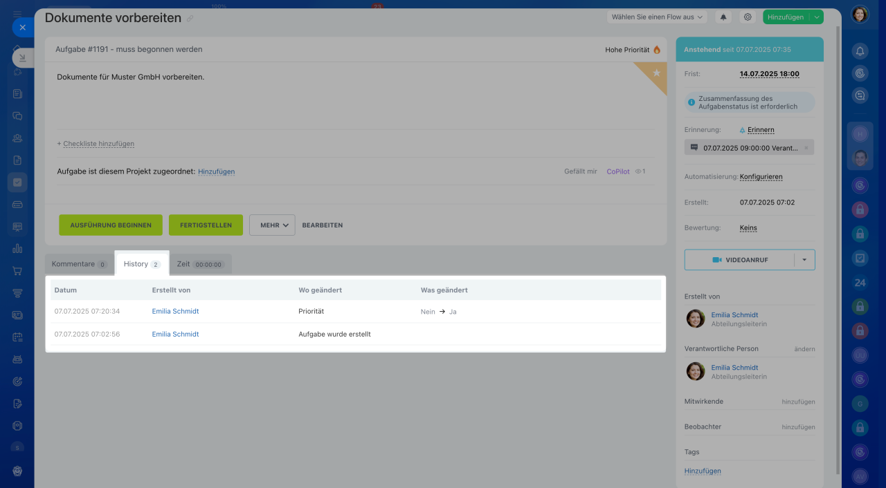The height and width of the screenshot is (488, 886).
Task: Open the shopping cart icon in left sidebar
Action: (x=17, y=271)
